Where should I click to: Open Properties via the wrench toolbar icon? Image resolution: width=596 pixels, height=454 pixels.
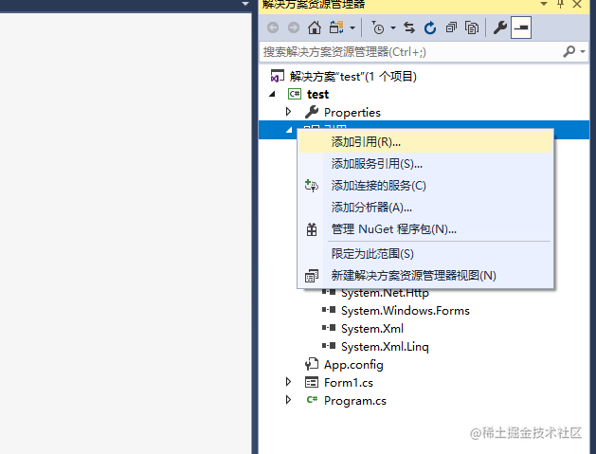[500, 27]
